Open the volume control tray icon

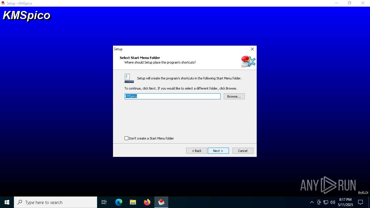pyautogui.click(x=333, y=202)
